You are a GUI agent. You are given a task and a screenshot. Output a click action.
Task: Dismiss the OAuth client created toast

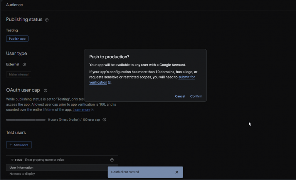(177, 172)
